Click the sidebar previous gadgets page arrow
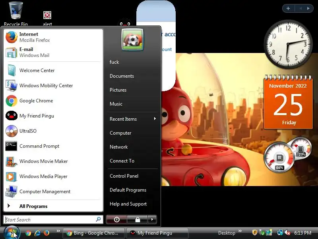318x239 pixels. 301,8
